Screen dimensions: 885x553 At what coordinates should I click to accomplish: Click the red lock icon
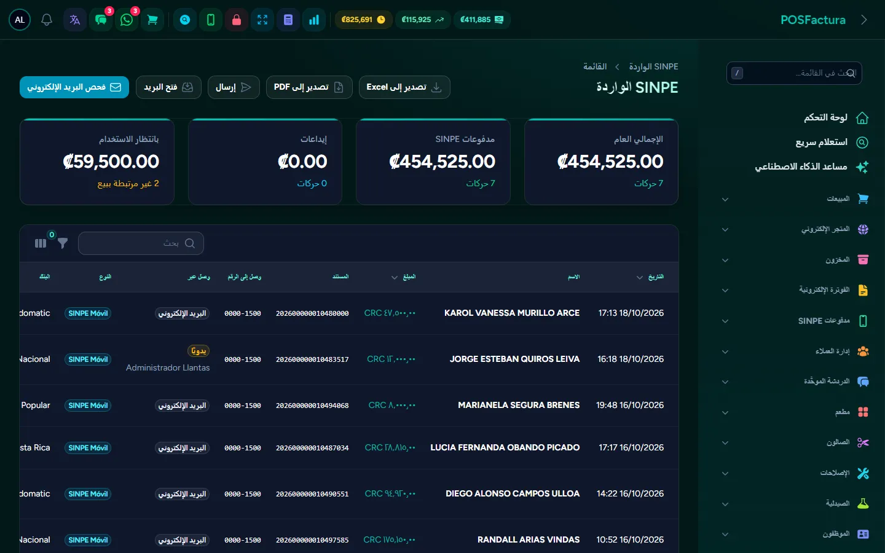(x=237, y=20)
